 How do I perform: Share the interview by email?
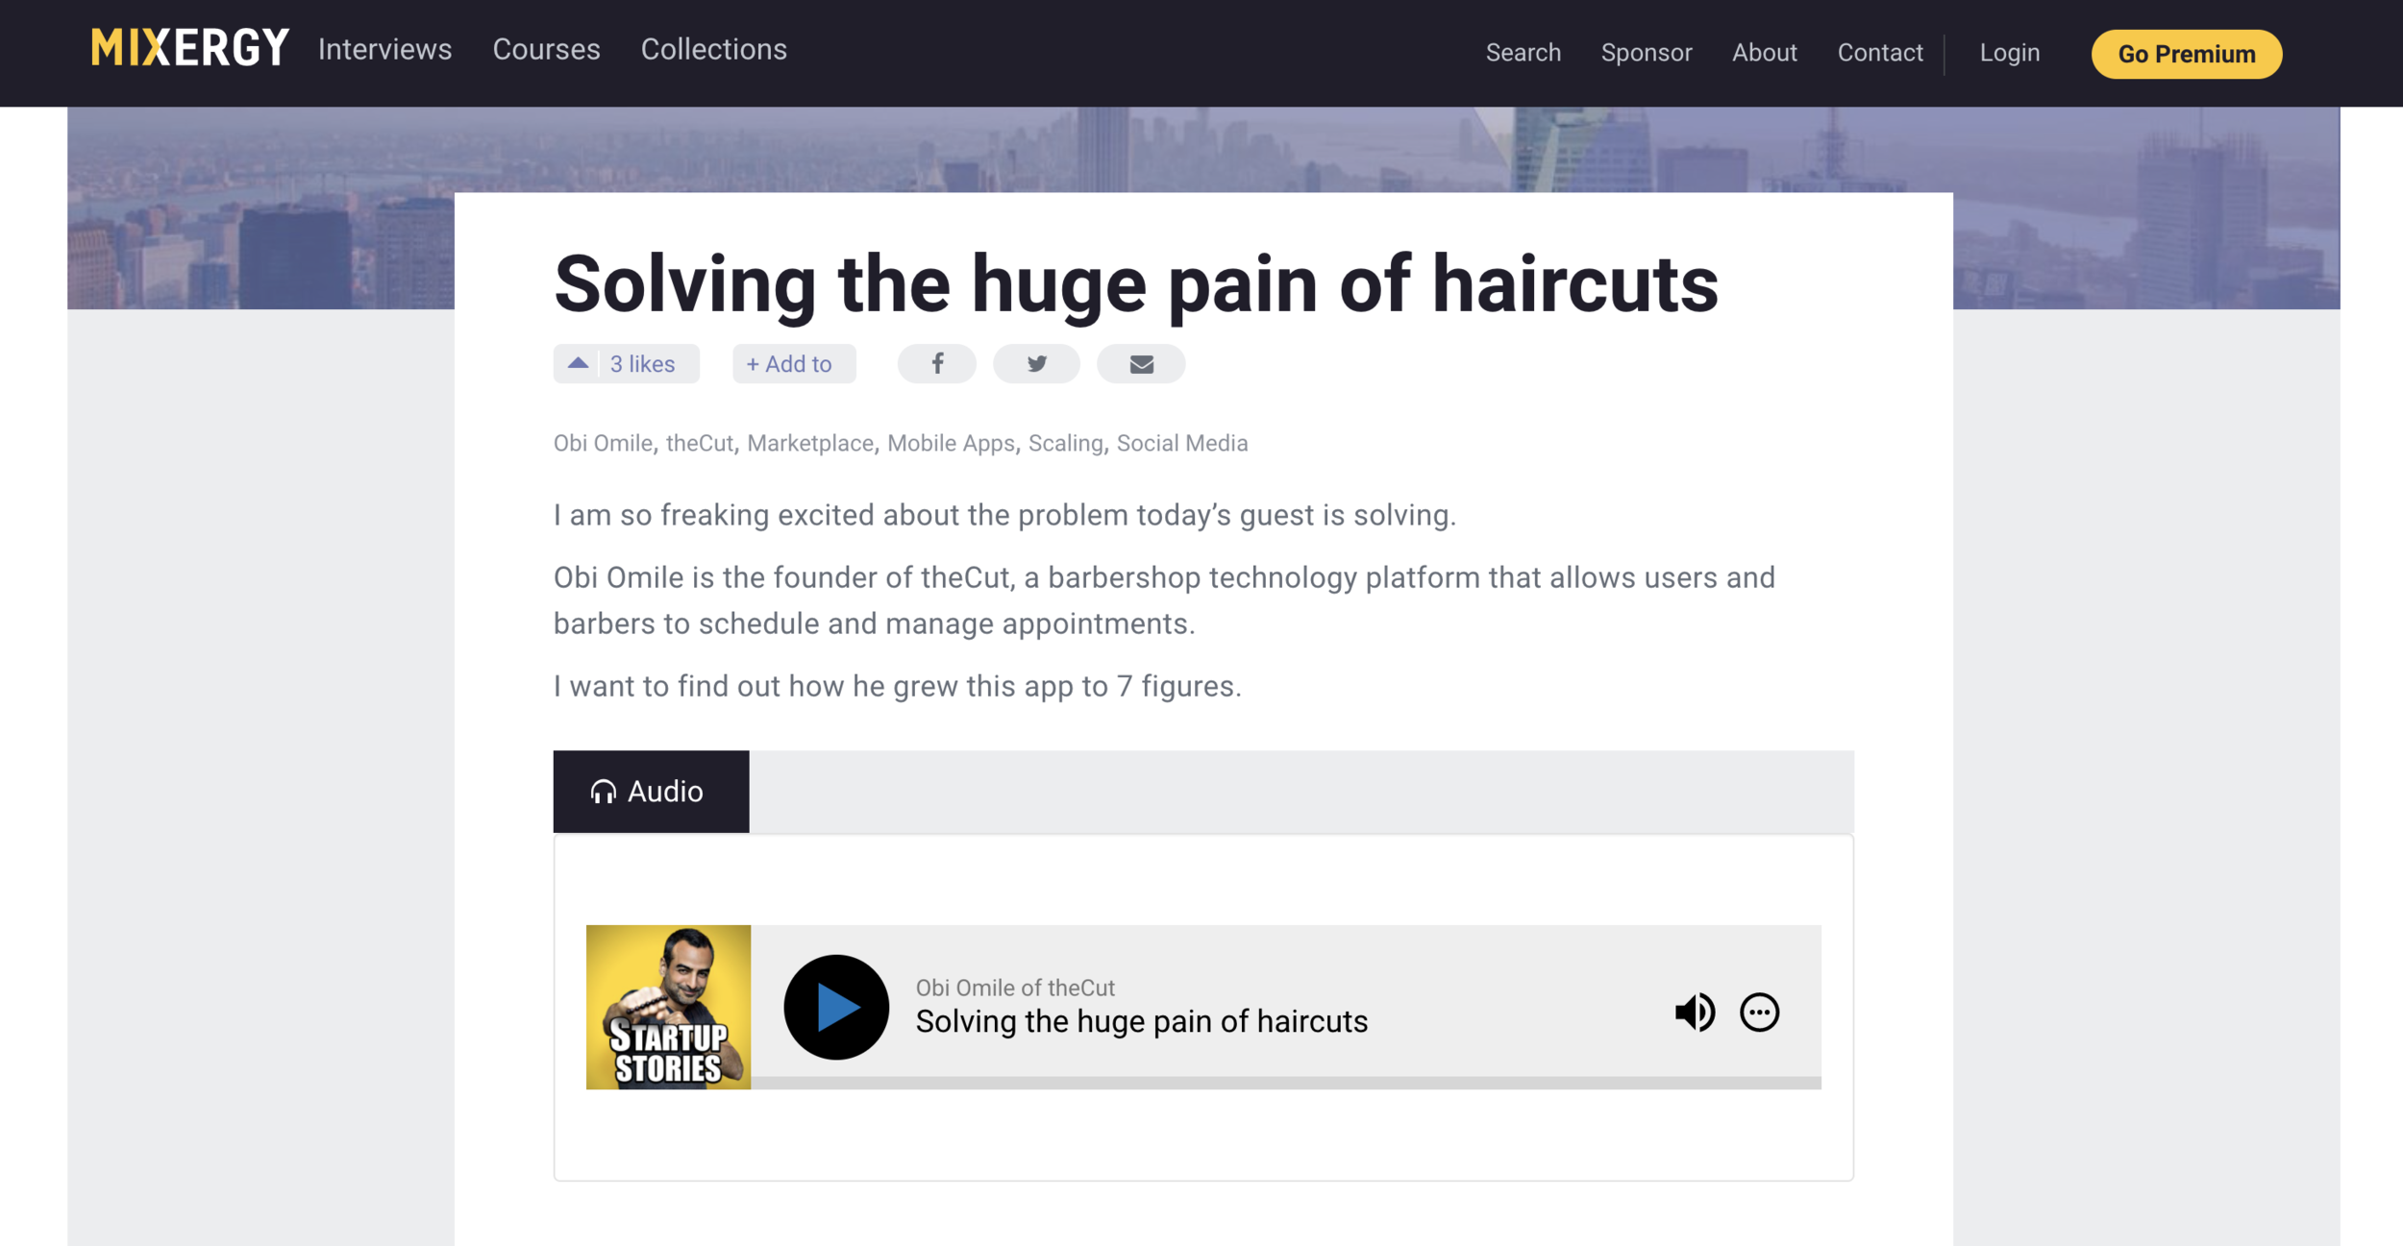[x=1141, y=364]
